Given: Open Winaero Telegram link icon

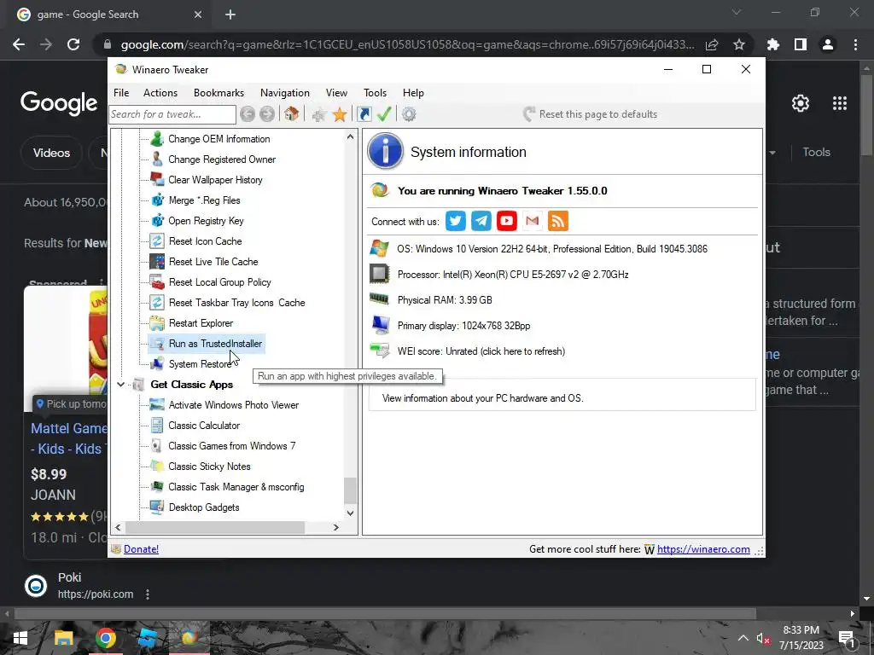Looking at the screenshot, I should [481, 221].
